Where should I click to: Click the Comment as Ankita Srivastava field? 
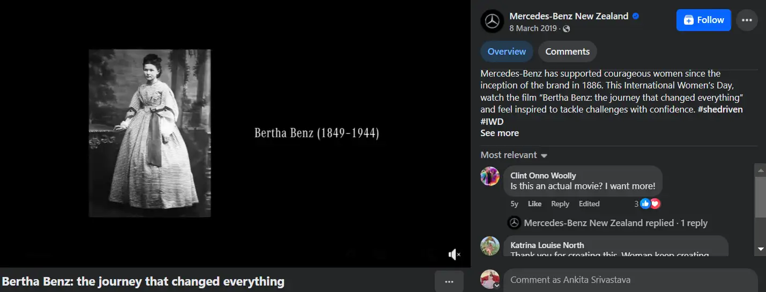[630, 280]
